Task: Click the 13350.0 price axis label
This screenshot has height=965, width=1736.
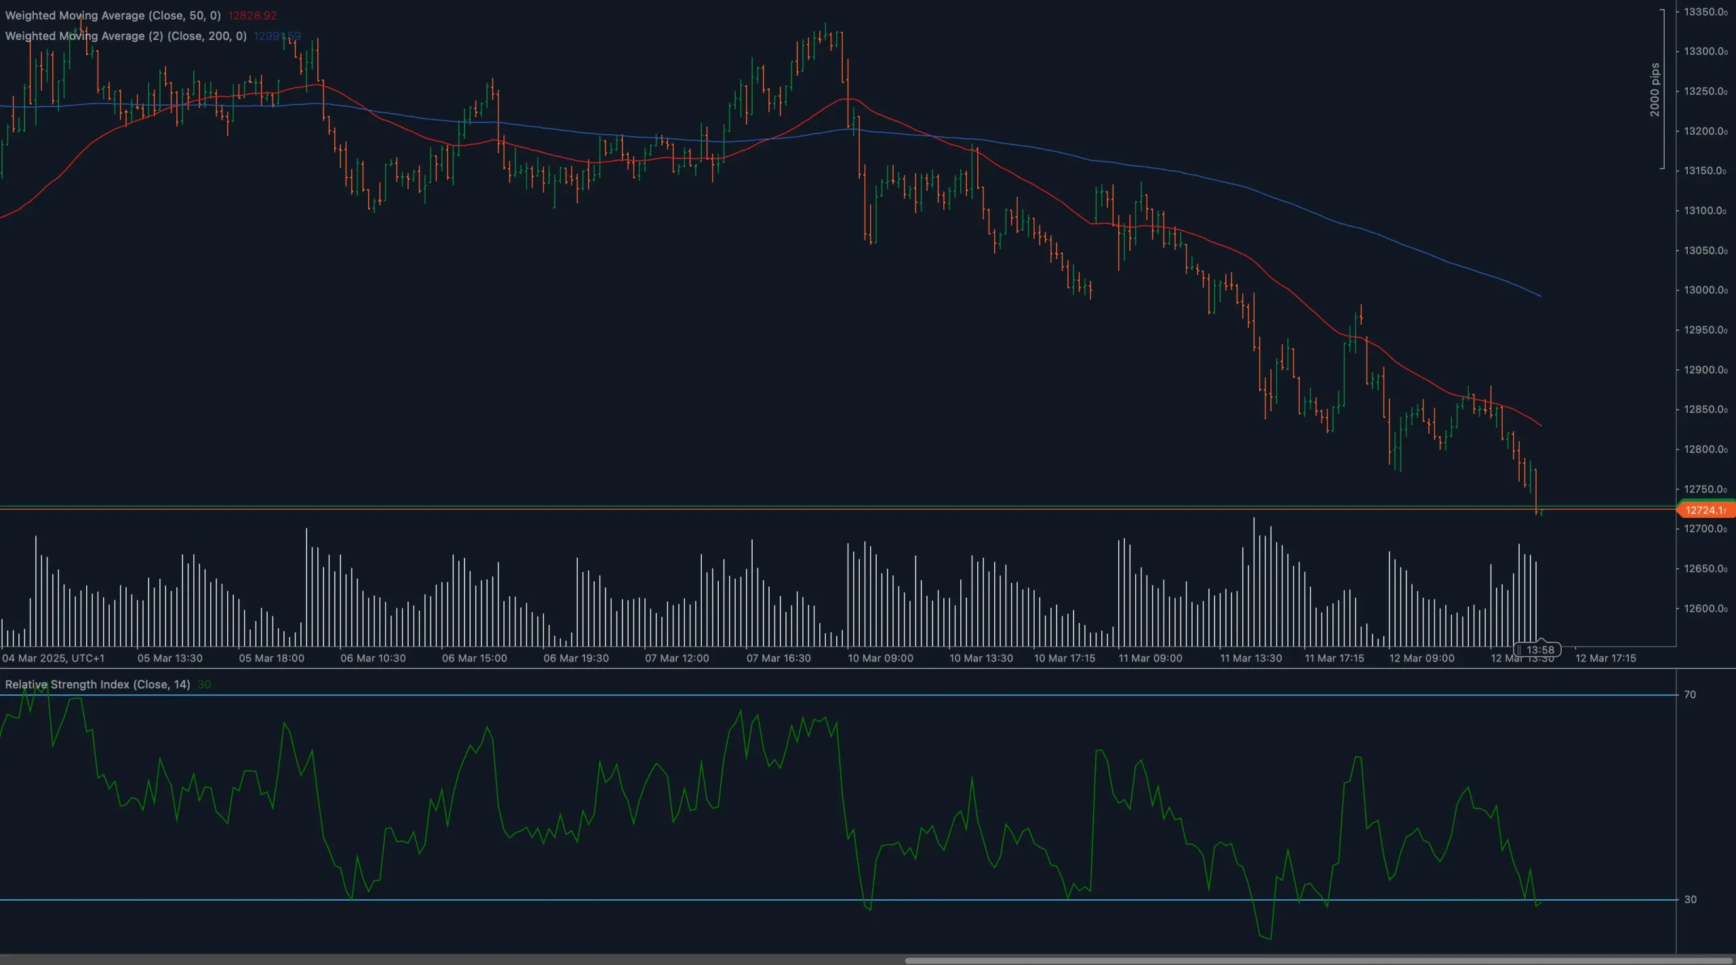Action: point(1705,12)
